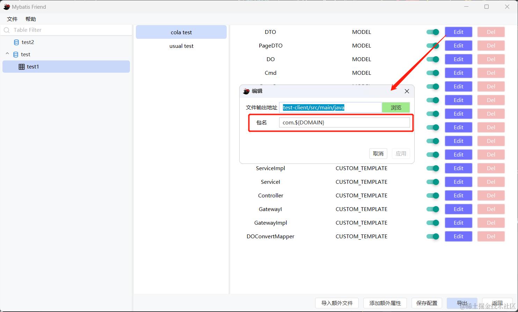
Task: Click the 导出 export button
Action: 462,303
